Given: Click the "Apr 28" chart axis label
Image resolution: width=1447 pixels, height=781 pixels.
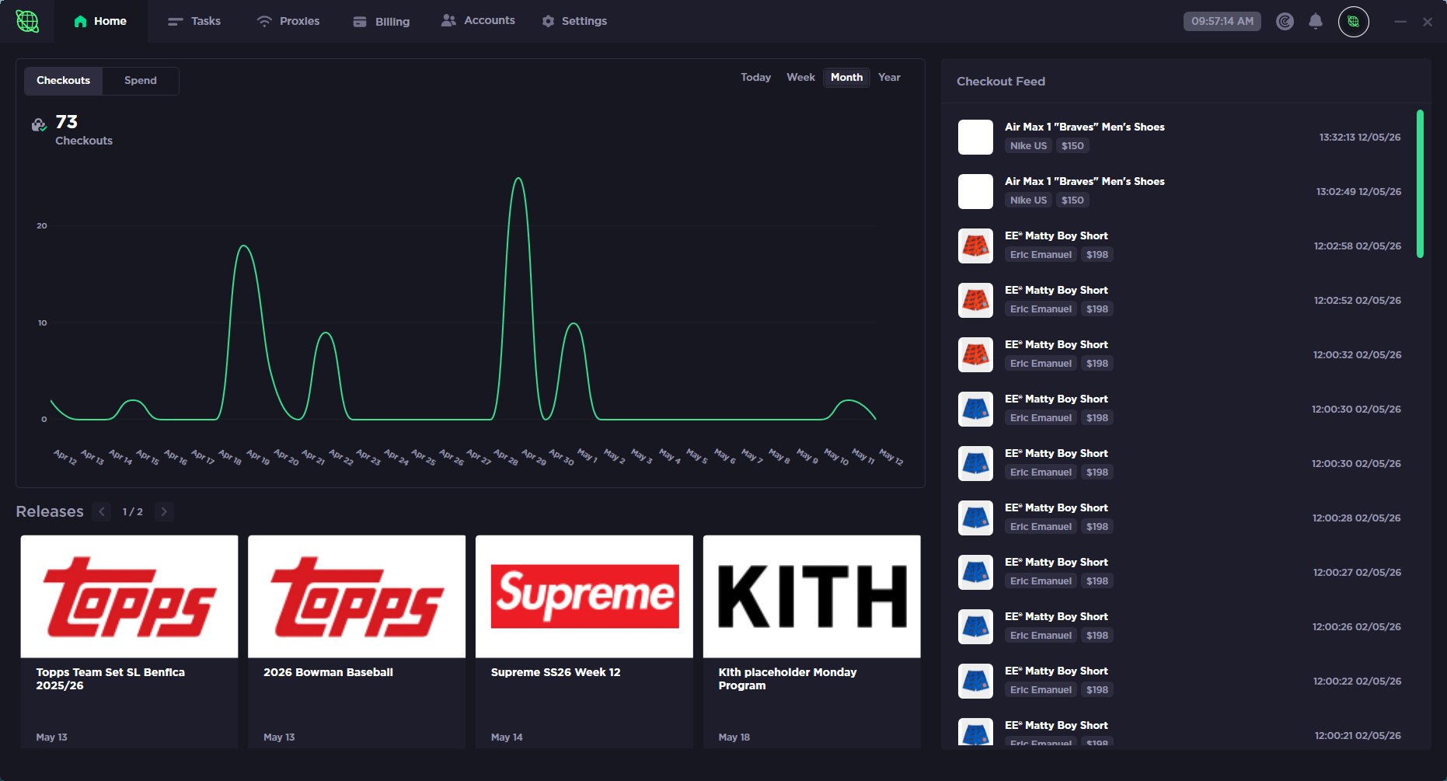Looking at the screenshot, I should pyautogui.click(x=506, y=457).
